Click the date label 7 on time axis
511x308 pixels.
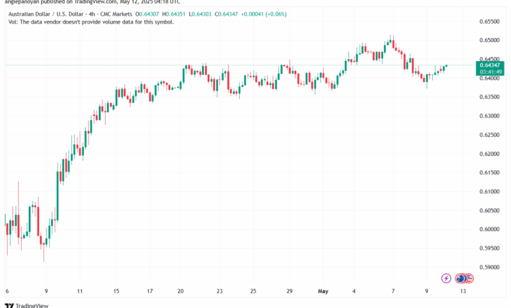click(x=393, y=292)
